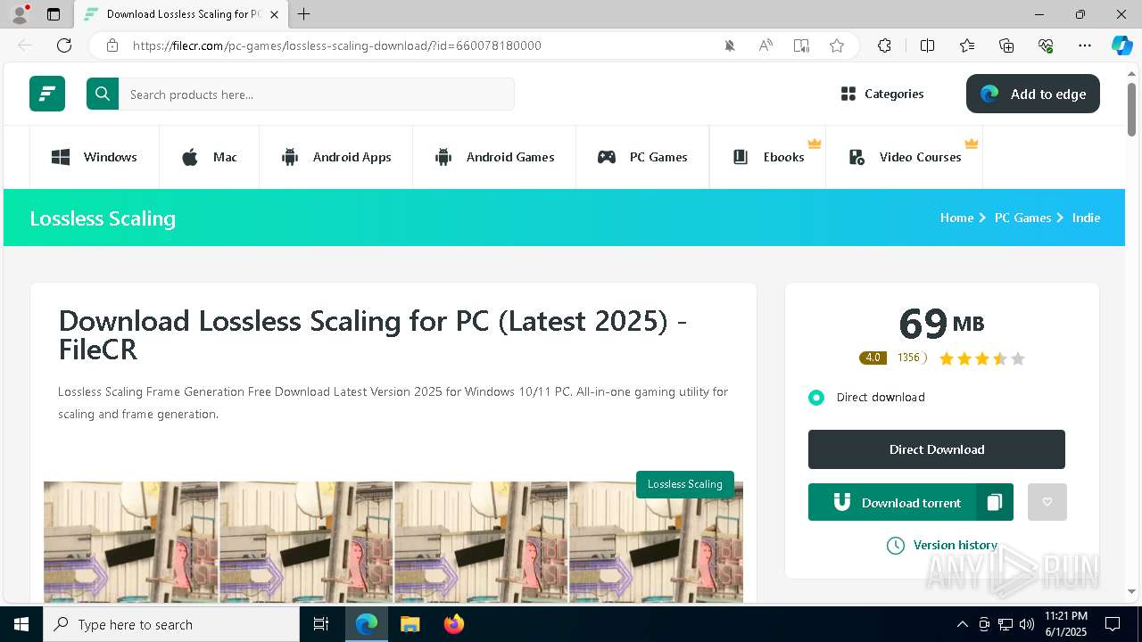Open the Ebooks category tab

(768, 157)
